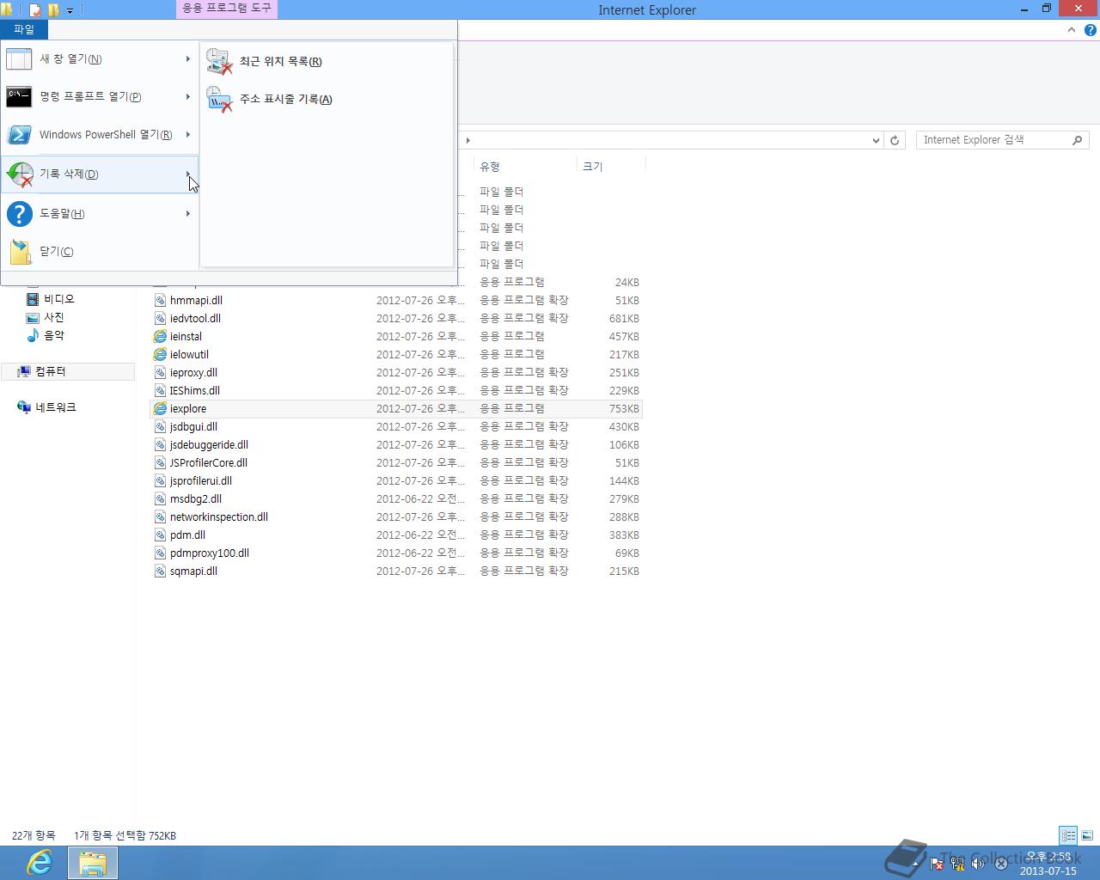
Task: Select the pdmproxy100.dll file
Action: point(210,553)
